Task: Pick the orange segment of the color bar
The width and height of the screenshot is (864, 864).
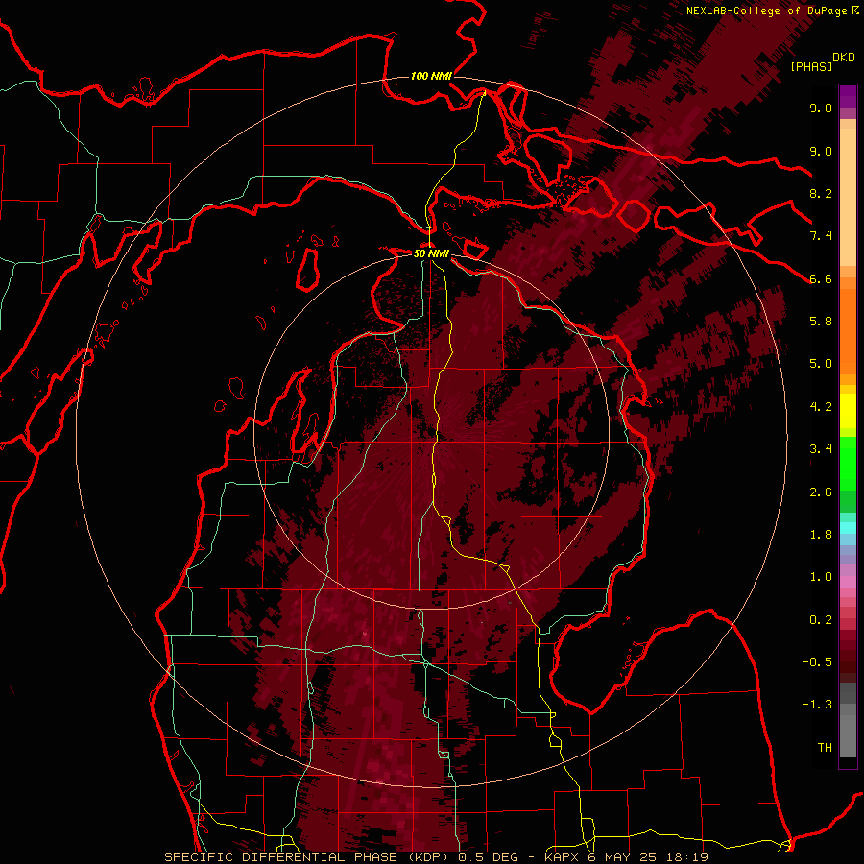Action: tap(848, 330)
